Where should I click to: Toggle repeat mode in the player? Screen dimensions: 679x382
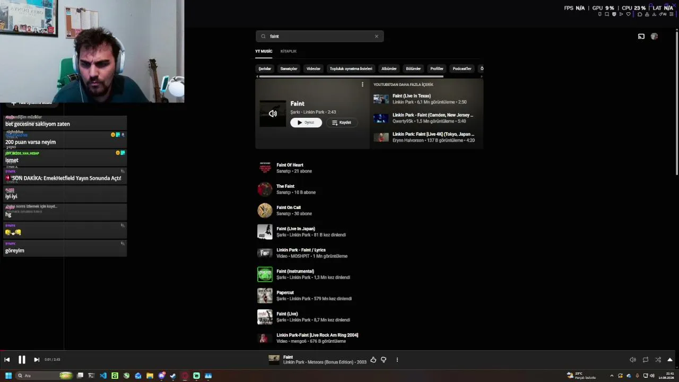click(646, 360)
